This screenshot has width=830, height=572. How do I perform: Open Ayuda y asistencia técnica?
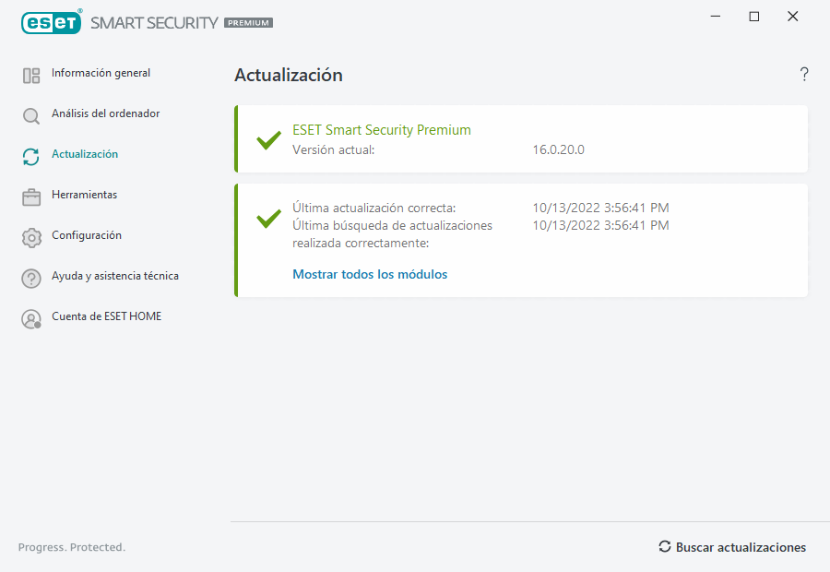115,276
